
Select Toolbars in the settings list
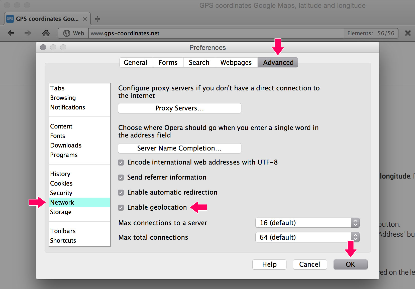pyautogui.click(x=80, y=231)
